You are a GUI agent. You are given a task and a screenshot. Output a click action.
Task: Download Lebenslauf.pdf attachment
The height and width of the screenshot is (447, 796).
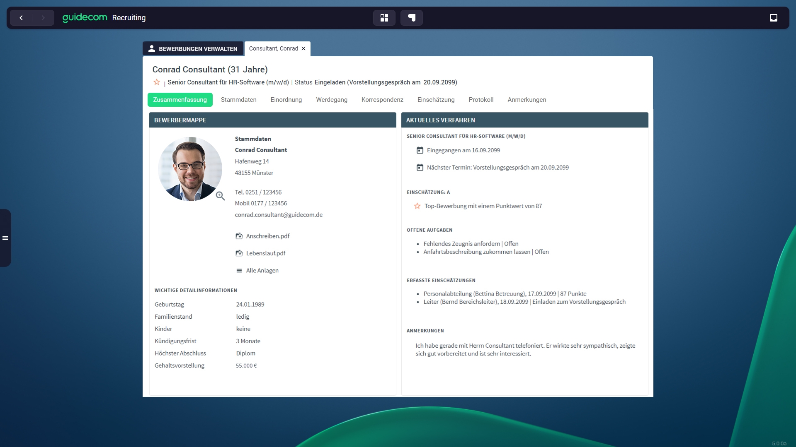click(x=265, y=253)
